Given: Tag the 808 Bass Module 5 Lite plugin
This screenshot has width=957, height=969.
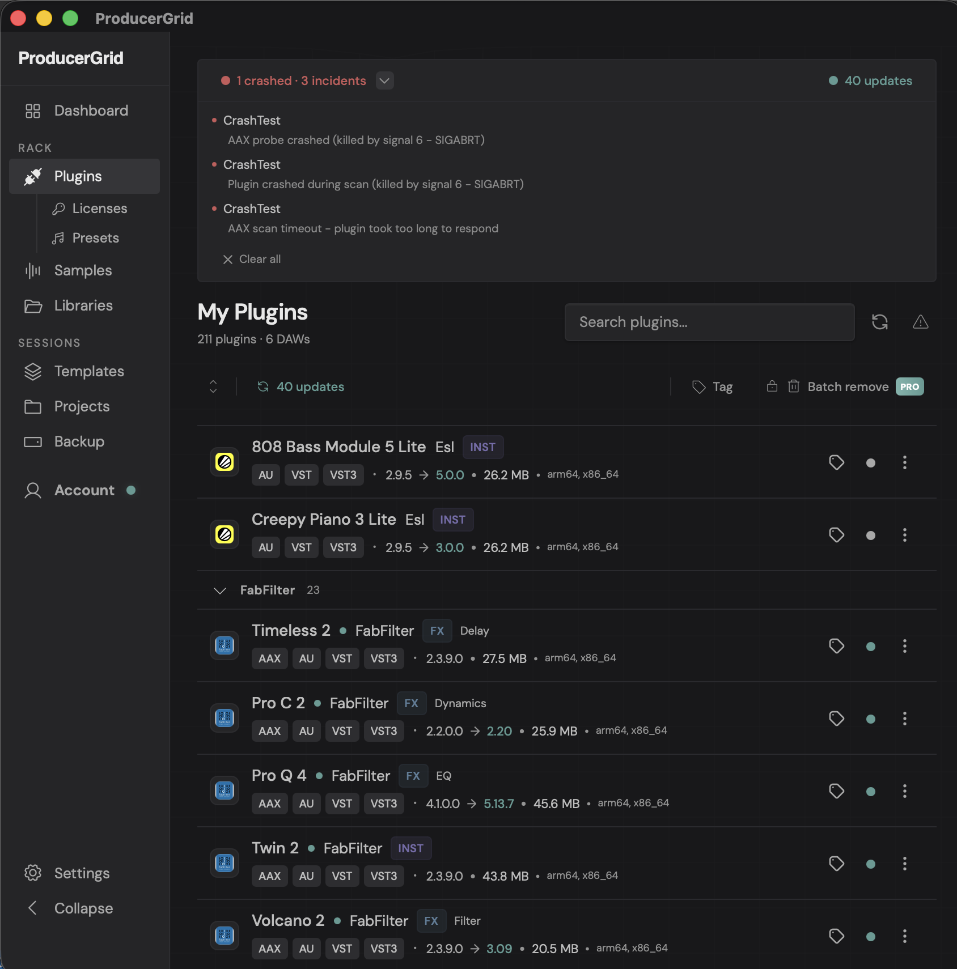Looking at the screenshot, I should point(837,462).
